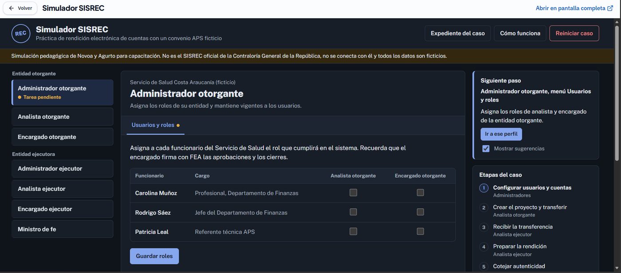
Task: Click the Guardar roles button
Action: pyautogui.click(x=154, y=256)
